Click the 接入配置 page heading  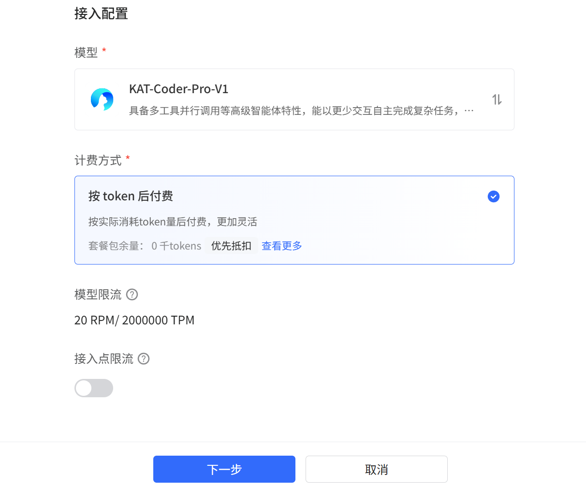[x=101, y=14]
